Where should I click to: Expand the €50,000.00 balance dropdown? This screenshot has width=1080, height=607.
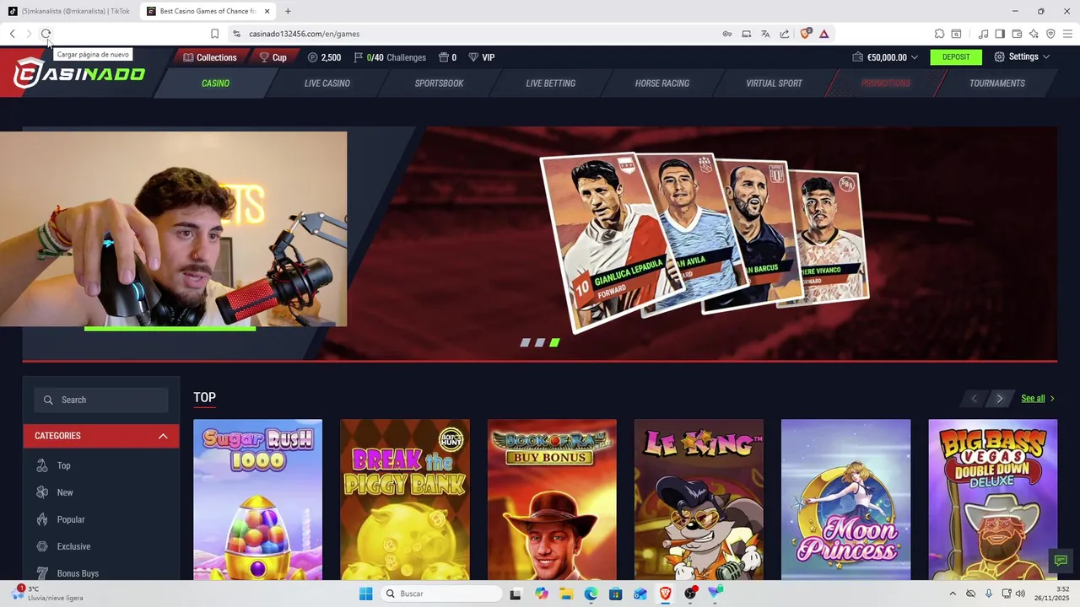[885, 57]
